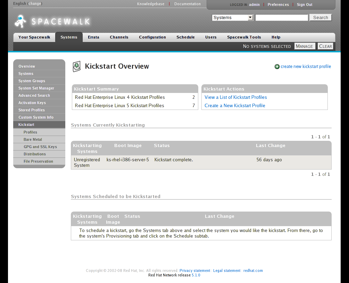This screenshot has width=349, height=283.
Task: Click the Kickstart Overview page icon
Action: point(77,67)
